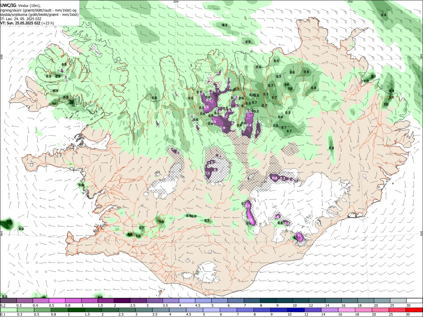Viewport: 423px width, 317px height.
Task: Pick the pale green 0.1 swatch in the lower legend row
Action: [9, 310]
